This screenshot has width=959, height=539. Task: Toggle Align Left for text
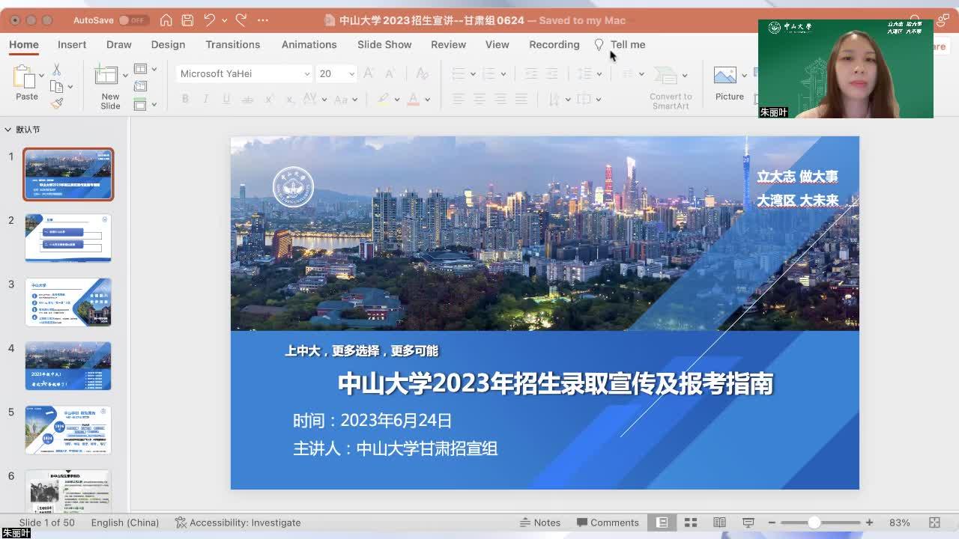coord(459,99)
